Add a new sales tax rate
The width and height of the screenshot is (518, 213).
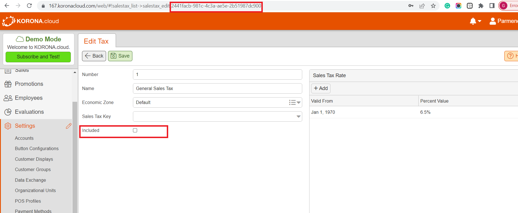(x=321, y=88)
